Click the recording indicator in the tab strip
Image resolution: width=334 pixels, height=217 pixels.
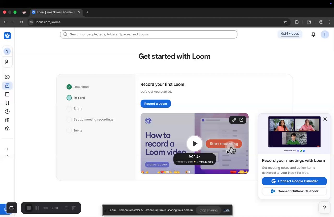(x=24, y=12)
